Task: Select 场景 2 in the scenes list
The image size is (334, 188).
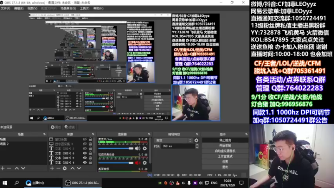Action: 23,144
